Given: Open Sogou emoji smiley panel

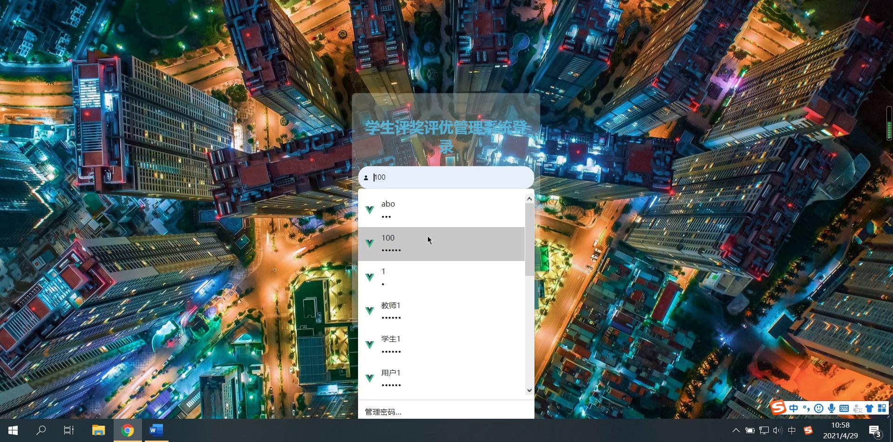Looking at the screenshot, I should [819, 409].
